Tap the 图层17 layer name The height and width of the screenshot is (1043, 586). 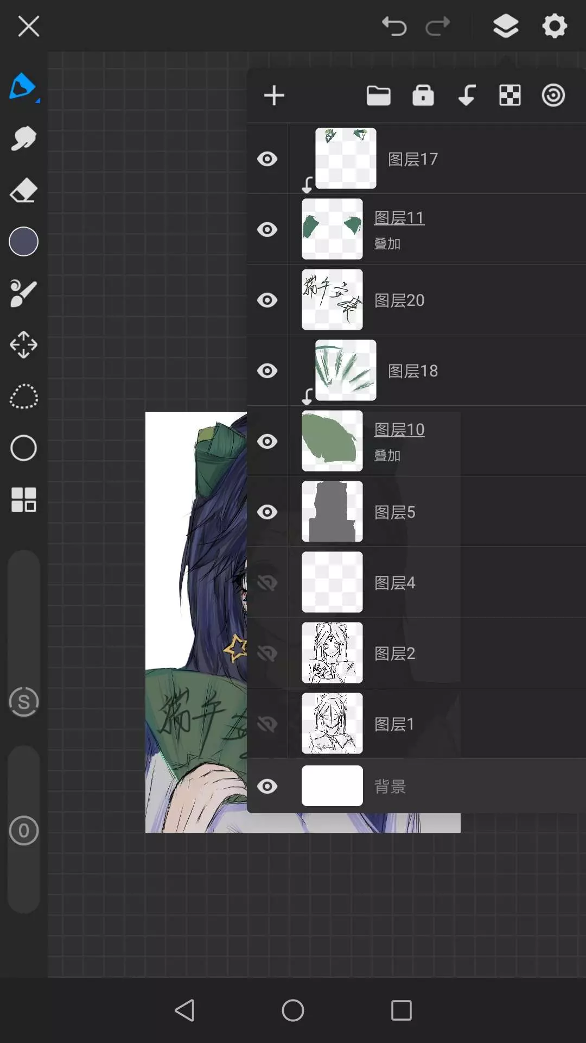(x=413, y=159)
